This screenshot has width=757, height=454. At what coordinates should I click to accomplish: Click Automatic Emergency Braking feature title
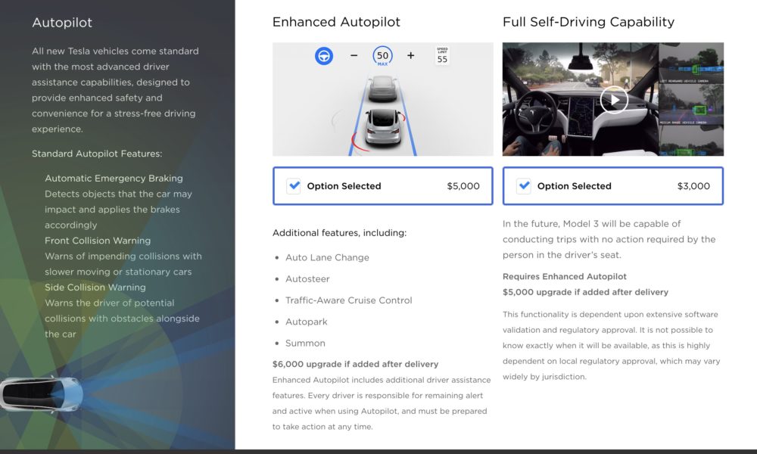(114, 178)
